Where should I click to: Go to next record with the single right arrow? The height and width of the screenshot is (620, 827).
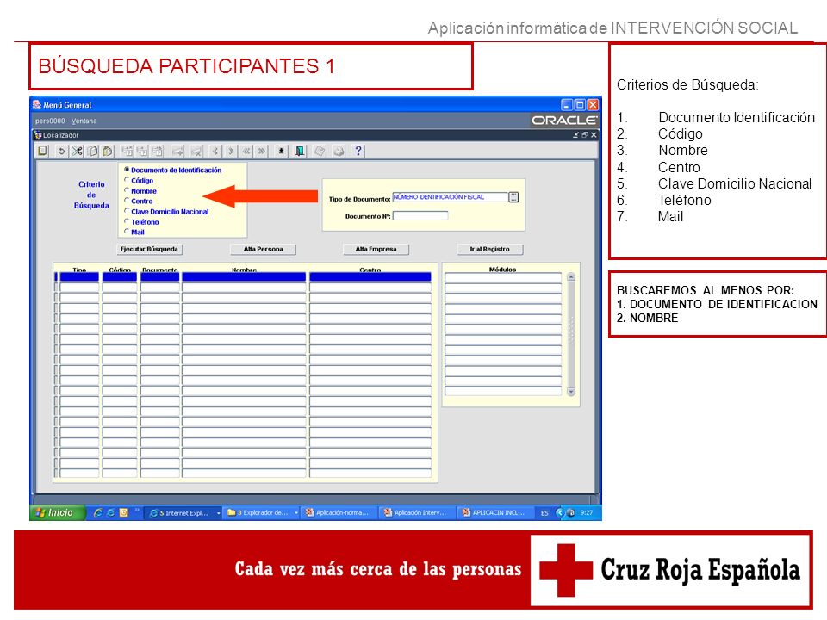click(231, 152)
